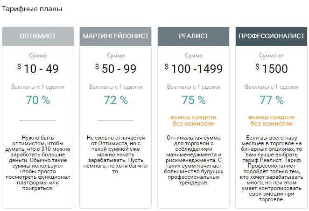Click the $50 - 99 amount
The width and height of the screenshot is (309, 211).
(116, 69)
